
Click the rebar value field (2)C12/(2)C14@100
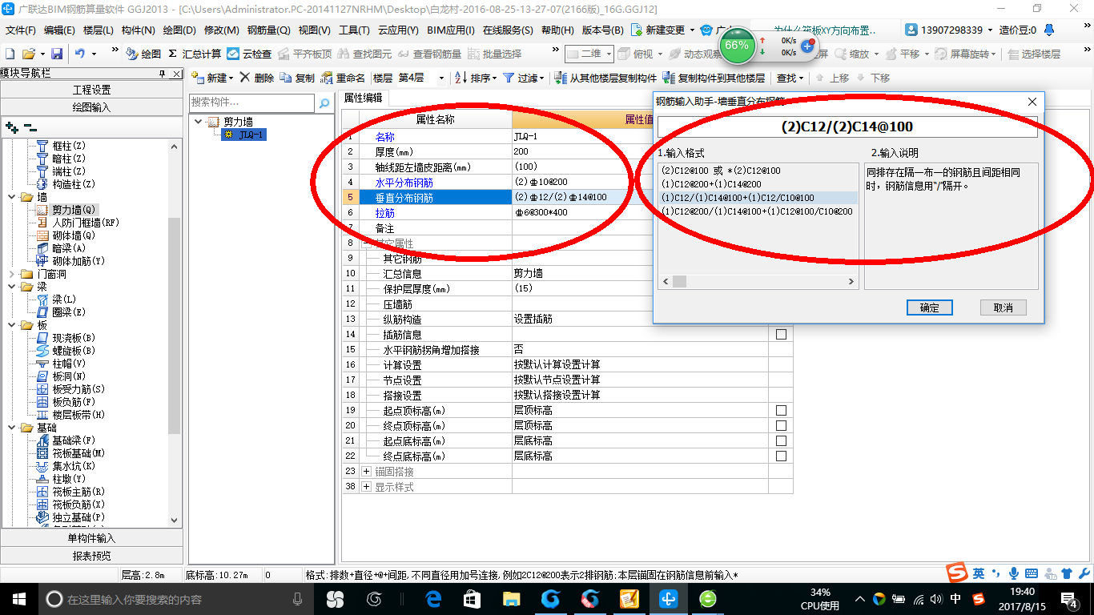click(x=847, y=127)
